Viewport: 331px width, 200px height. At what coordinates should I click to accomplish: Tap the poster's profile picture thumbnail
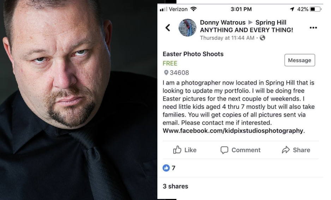(187, 28)
